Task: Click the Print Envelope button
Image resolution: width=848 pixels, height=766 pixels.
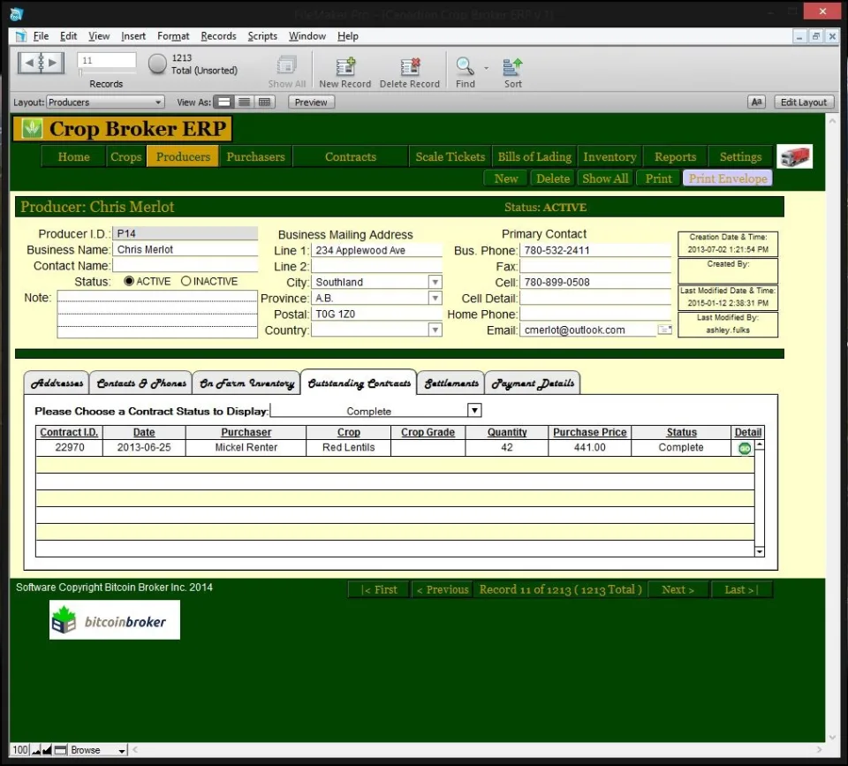Action: (x=727, y=178)
